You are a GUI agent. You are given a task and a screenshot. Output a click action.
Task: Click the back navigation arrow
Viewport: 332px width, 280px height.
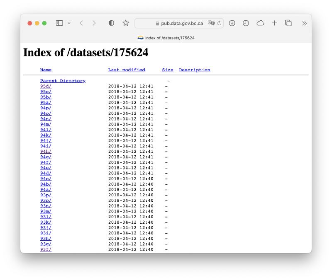[x=81, y=23]
